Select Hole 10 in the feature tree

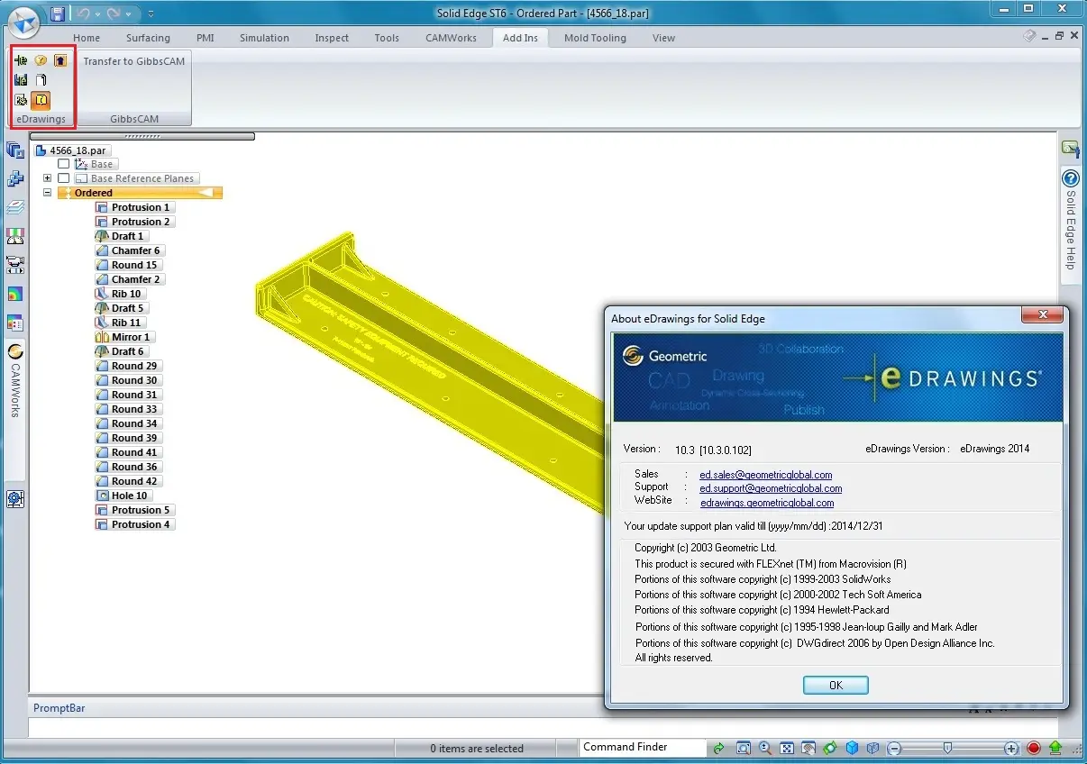pos(123,496)
